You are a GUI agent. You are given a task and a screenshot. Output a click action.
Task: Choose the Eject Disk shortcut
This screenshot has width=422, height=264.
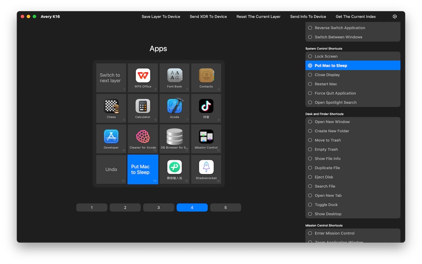coord(353,177)
